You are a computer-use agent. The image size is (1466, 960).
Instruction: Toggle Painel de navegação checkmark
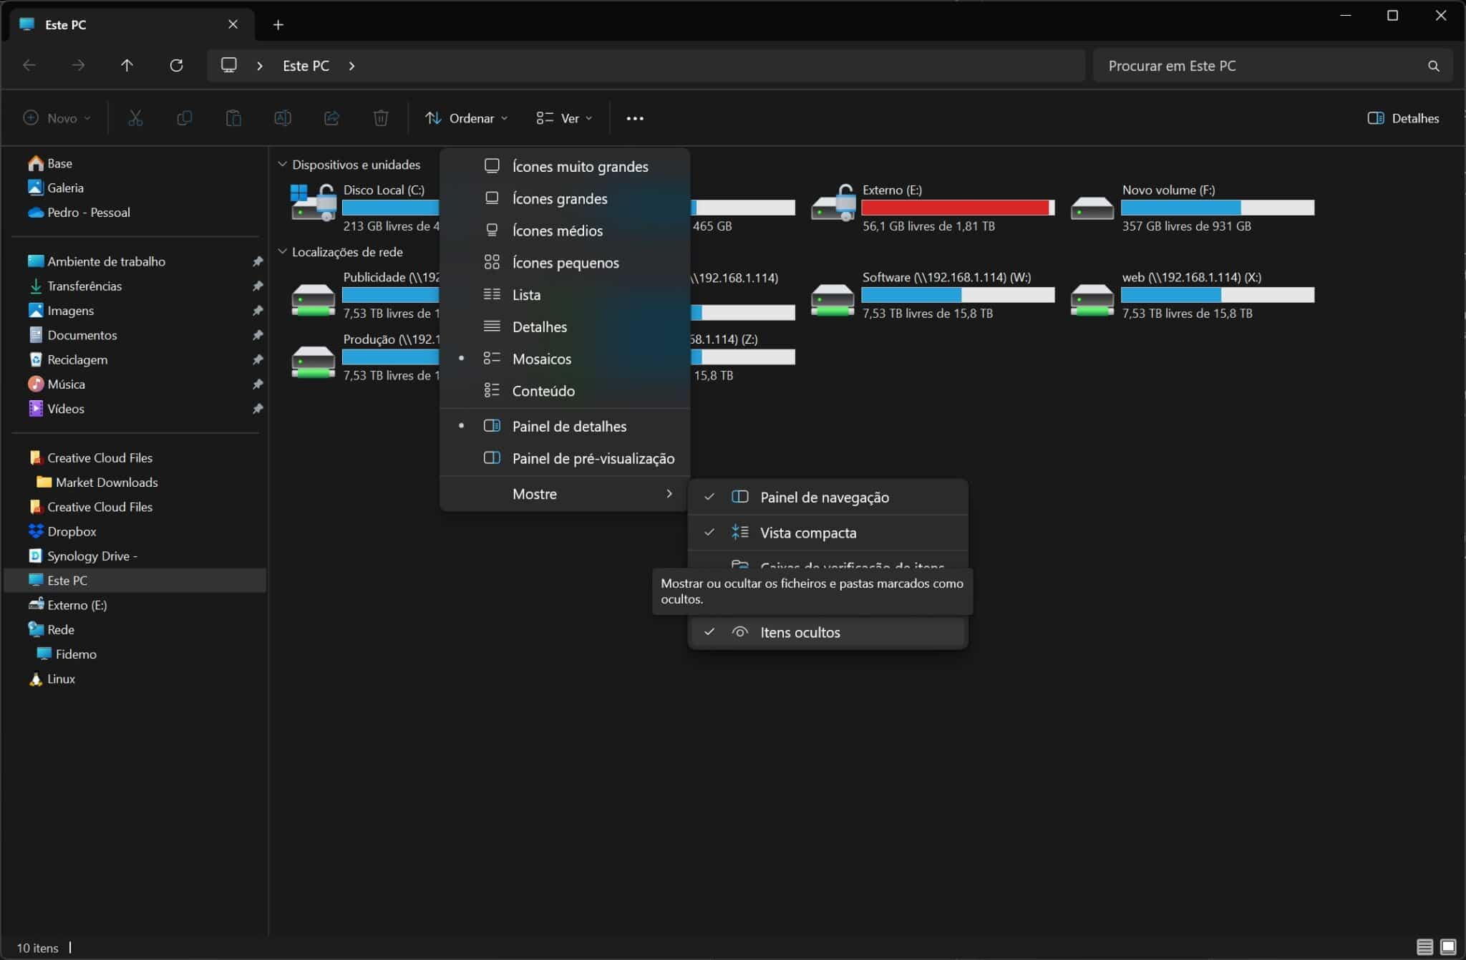824,498
